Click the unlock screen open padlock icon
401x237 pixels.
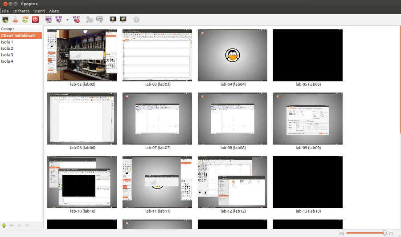(123, 20)
